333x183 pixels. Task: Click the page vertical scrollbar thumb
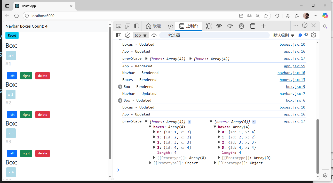pyautogui.click(x=110, y=93)
